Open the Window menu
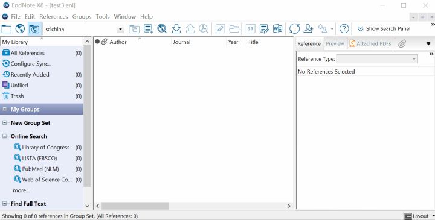This screenshot has width=435, height=220. click(x=125, y=17)
